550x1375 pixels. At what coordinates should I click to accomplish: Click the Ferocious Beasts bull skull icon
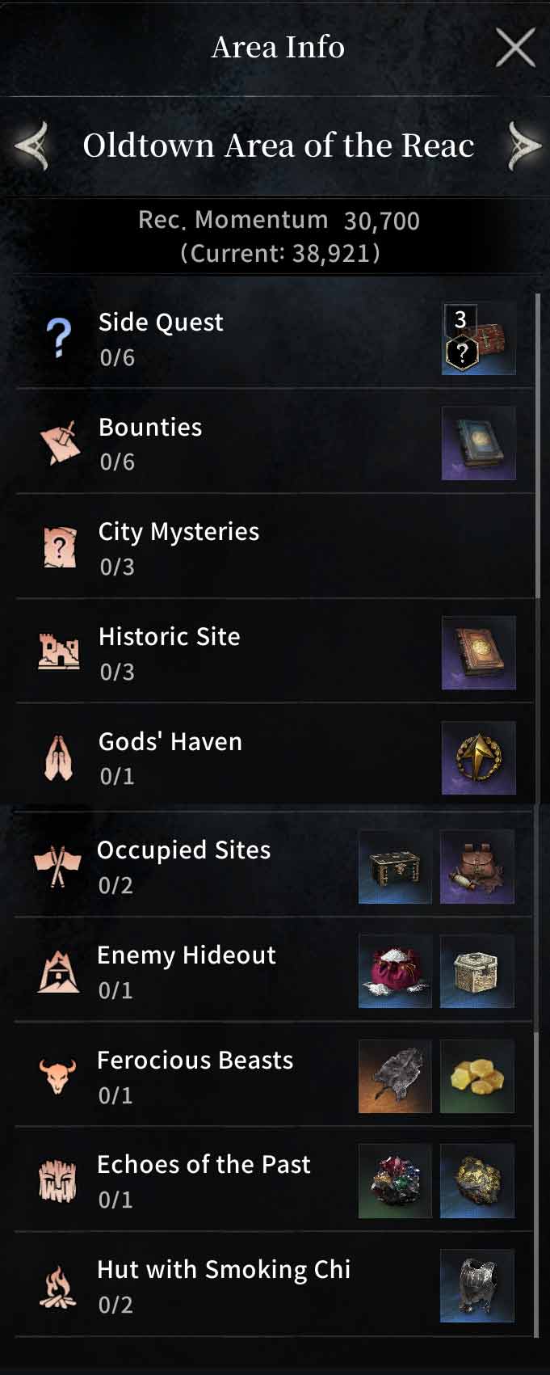[x=57, y=1076]
